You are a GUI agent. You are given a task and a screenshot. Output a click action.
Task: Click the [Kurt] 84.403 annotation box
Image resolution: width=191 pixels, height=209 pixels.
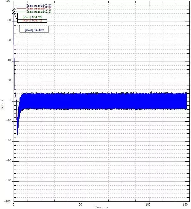click(34, 29)
